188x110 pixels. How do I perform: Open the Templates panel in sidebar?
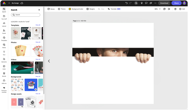coord(4,39)
